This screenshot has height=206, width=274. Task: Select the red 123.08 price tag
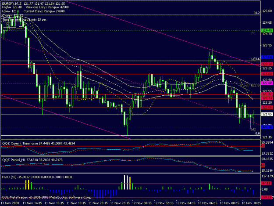tap(267, 74)
